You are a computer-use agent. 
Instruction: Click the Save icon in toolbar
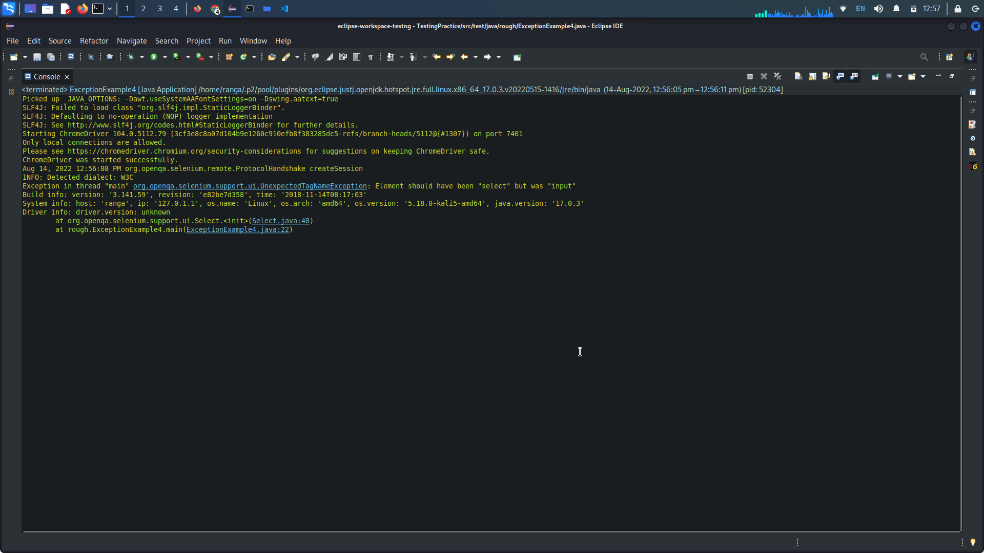pyautogui.click(x=37, y=57)
